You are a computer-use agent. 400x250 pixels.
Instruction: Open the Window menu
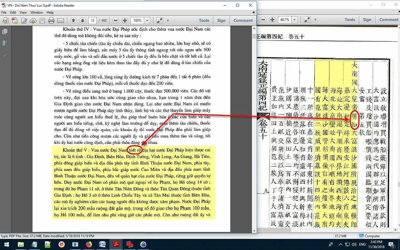pos(37,12)
